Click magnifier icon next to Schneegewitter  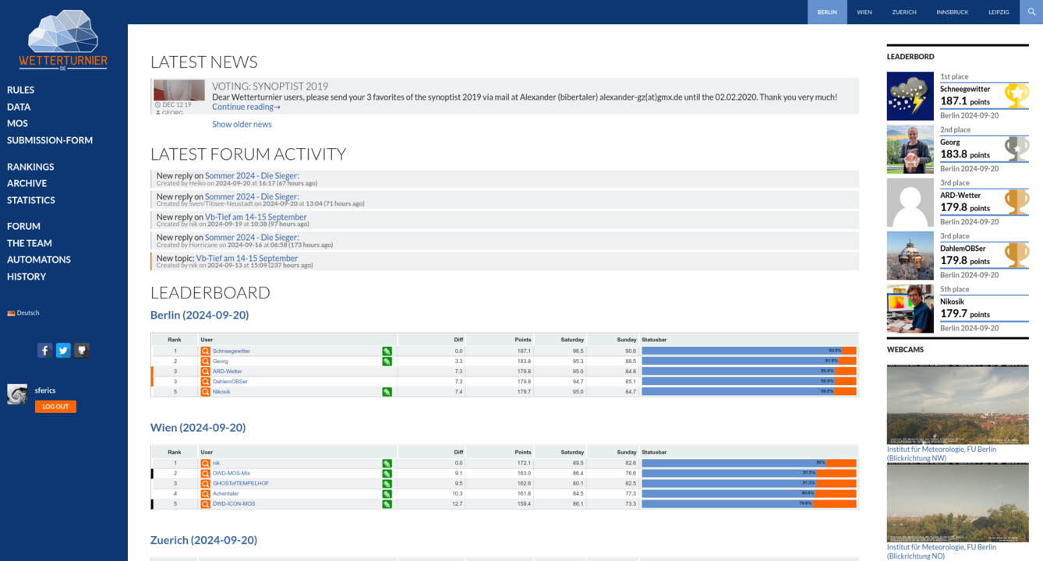click(206, 351)
